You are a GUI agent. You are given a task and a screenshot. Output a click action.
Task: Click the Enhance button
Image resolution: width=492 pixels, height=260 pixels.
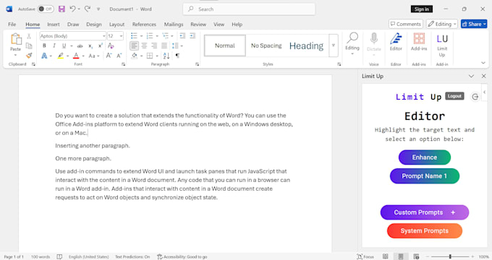pos(425,157)
